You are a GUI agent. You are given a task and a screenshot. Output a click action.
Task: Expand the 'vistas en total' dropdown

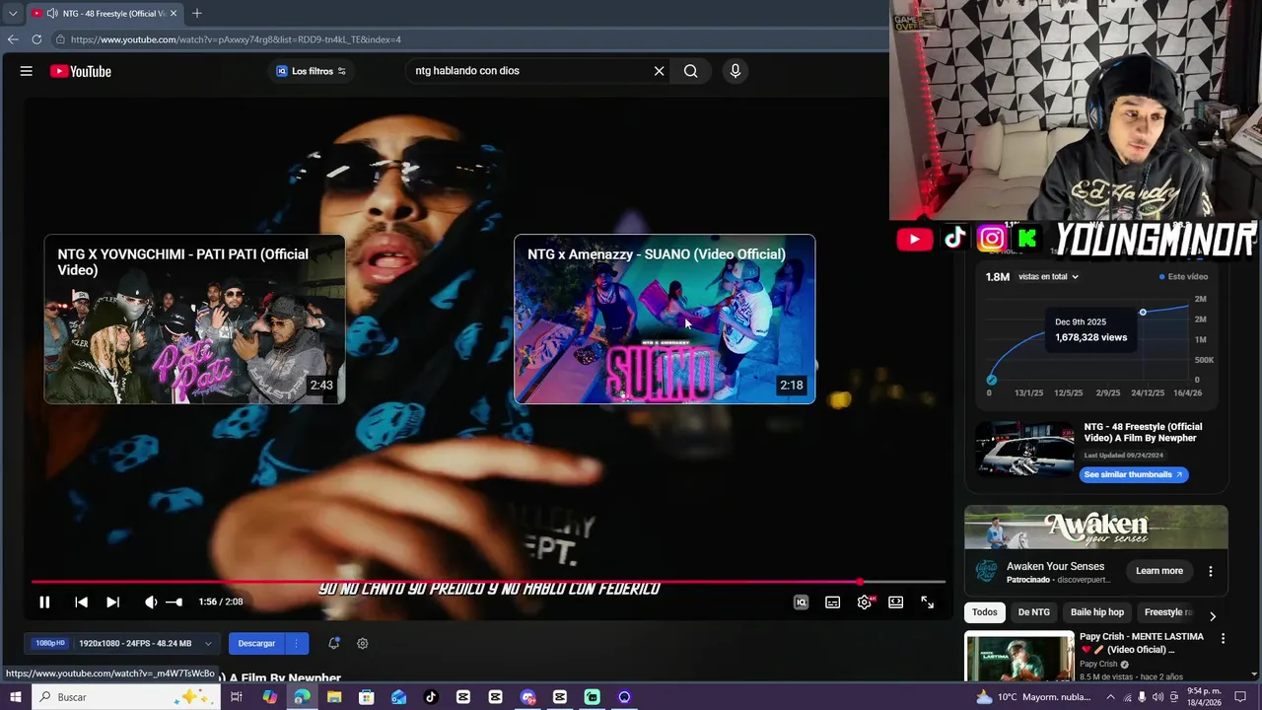click(x=1048, y=277)
